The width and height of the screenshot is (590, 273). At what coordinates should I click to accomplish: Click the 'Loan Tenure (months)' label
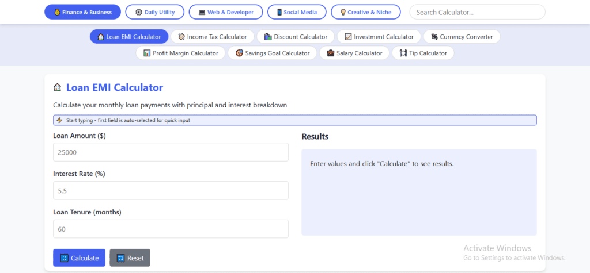click(x=88, y=212)
